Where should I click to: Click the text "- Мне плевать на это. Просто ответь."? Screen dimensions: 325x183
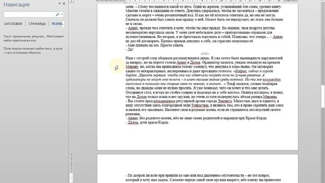(154, 45)
